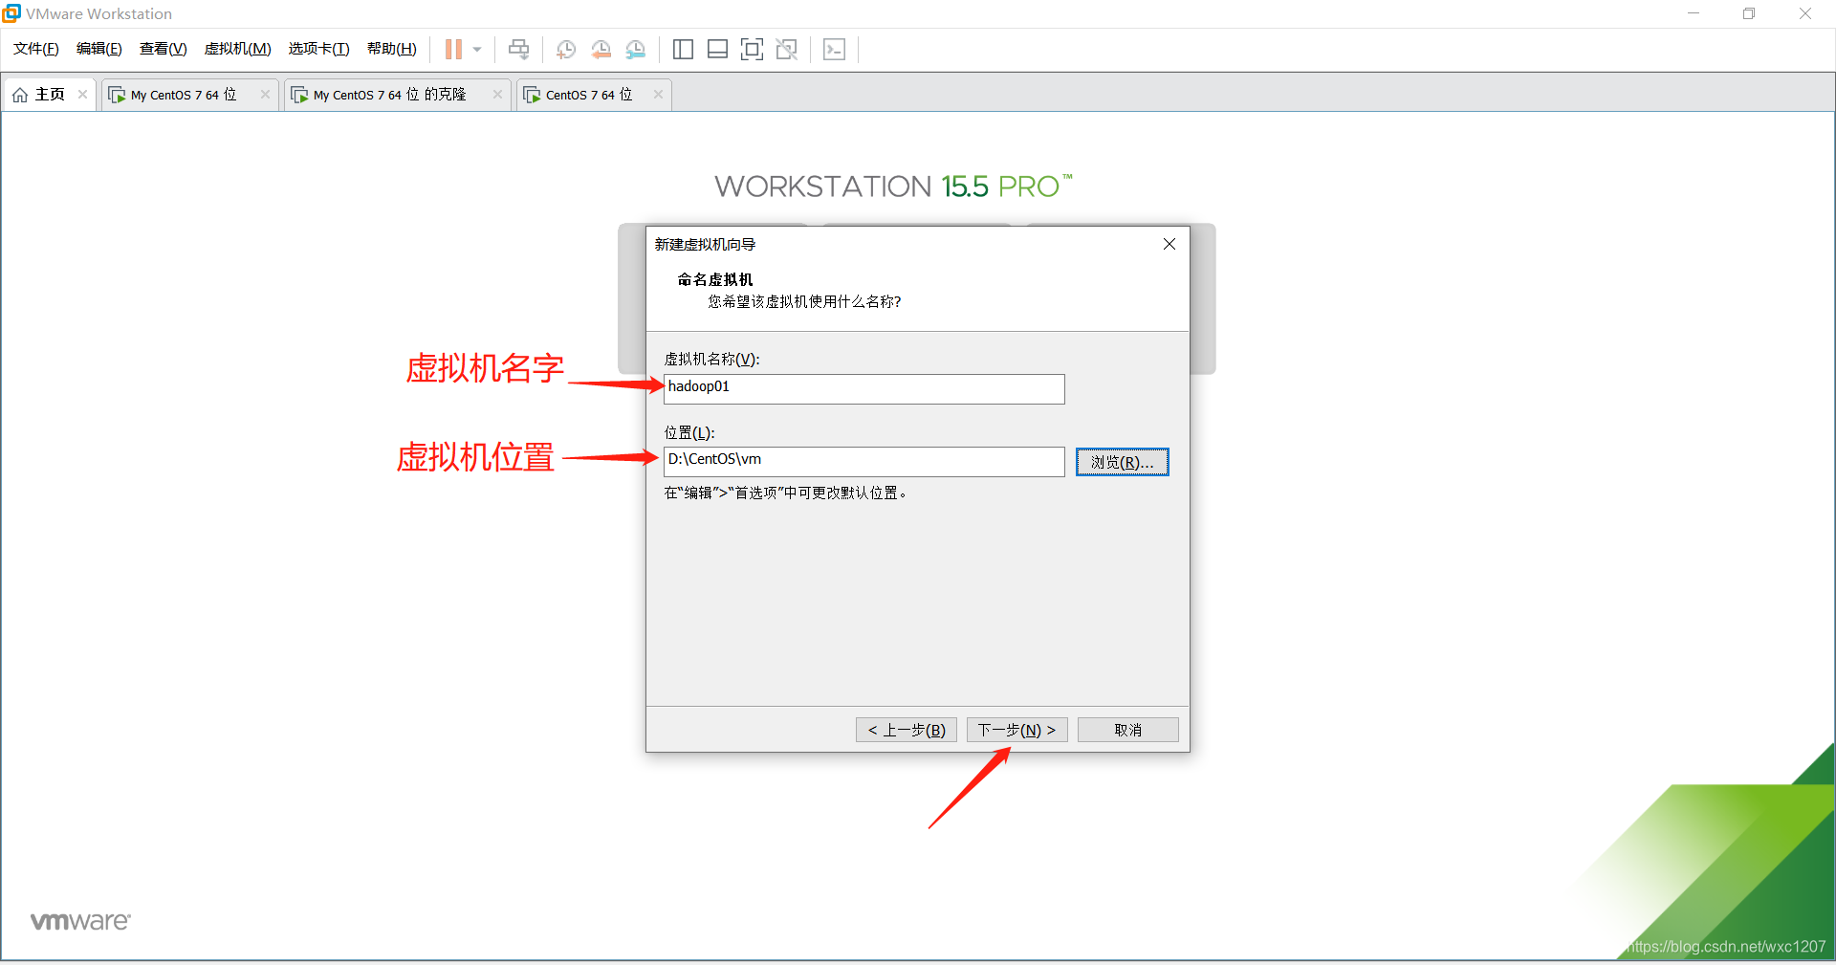The height and width of the screenshot is (965, 1836).
Task: Open the 编辑(E) menu
Action: [99, 49]
